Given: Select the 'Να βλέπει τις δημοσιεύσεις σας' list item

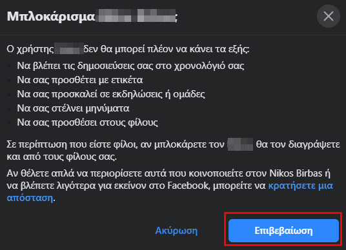Looking at the screenshot, I should pyautogui.click(x=130, y=66).
